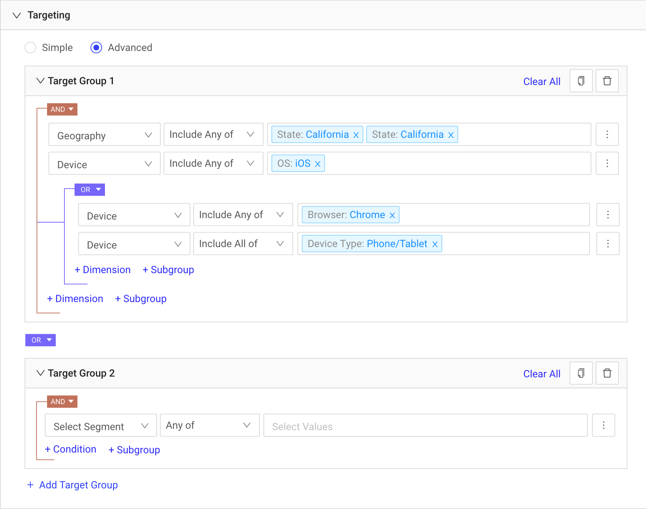Click + Dimension inside the OR subgroup

pos(102,270)
